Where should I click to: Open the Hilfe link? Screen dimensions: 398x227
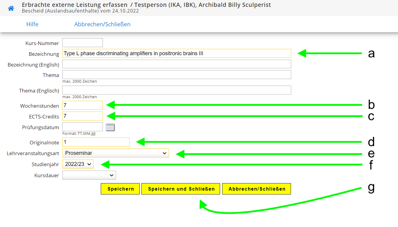[32, 24]
